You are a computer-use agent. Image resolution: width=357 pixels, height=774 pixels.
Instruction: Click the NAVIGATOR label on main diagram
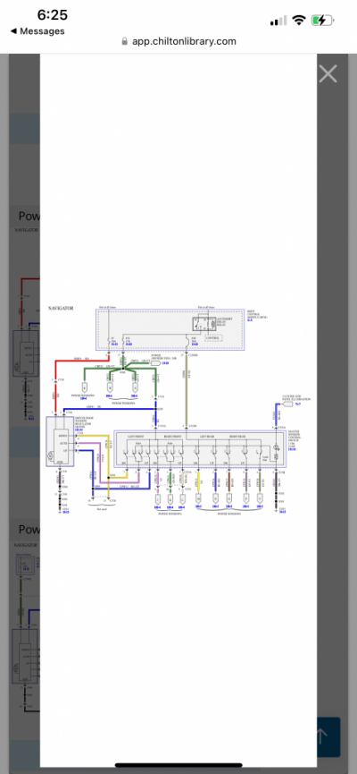point(61,308)
